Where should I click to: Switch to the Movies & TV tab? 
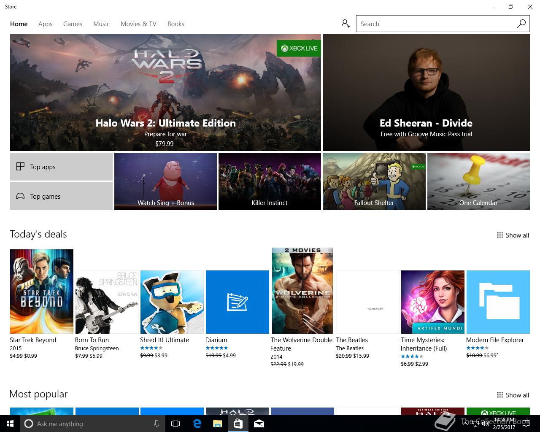coord(138,24)
